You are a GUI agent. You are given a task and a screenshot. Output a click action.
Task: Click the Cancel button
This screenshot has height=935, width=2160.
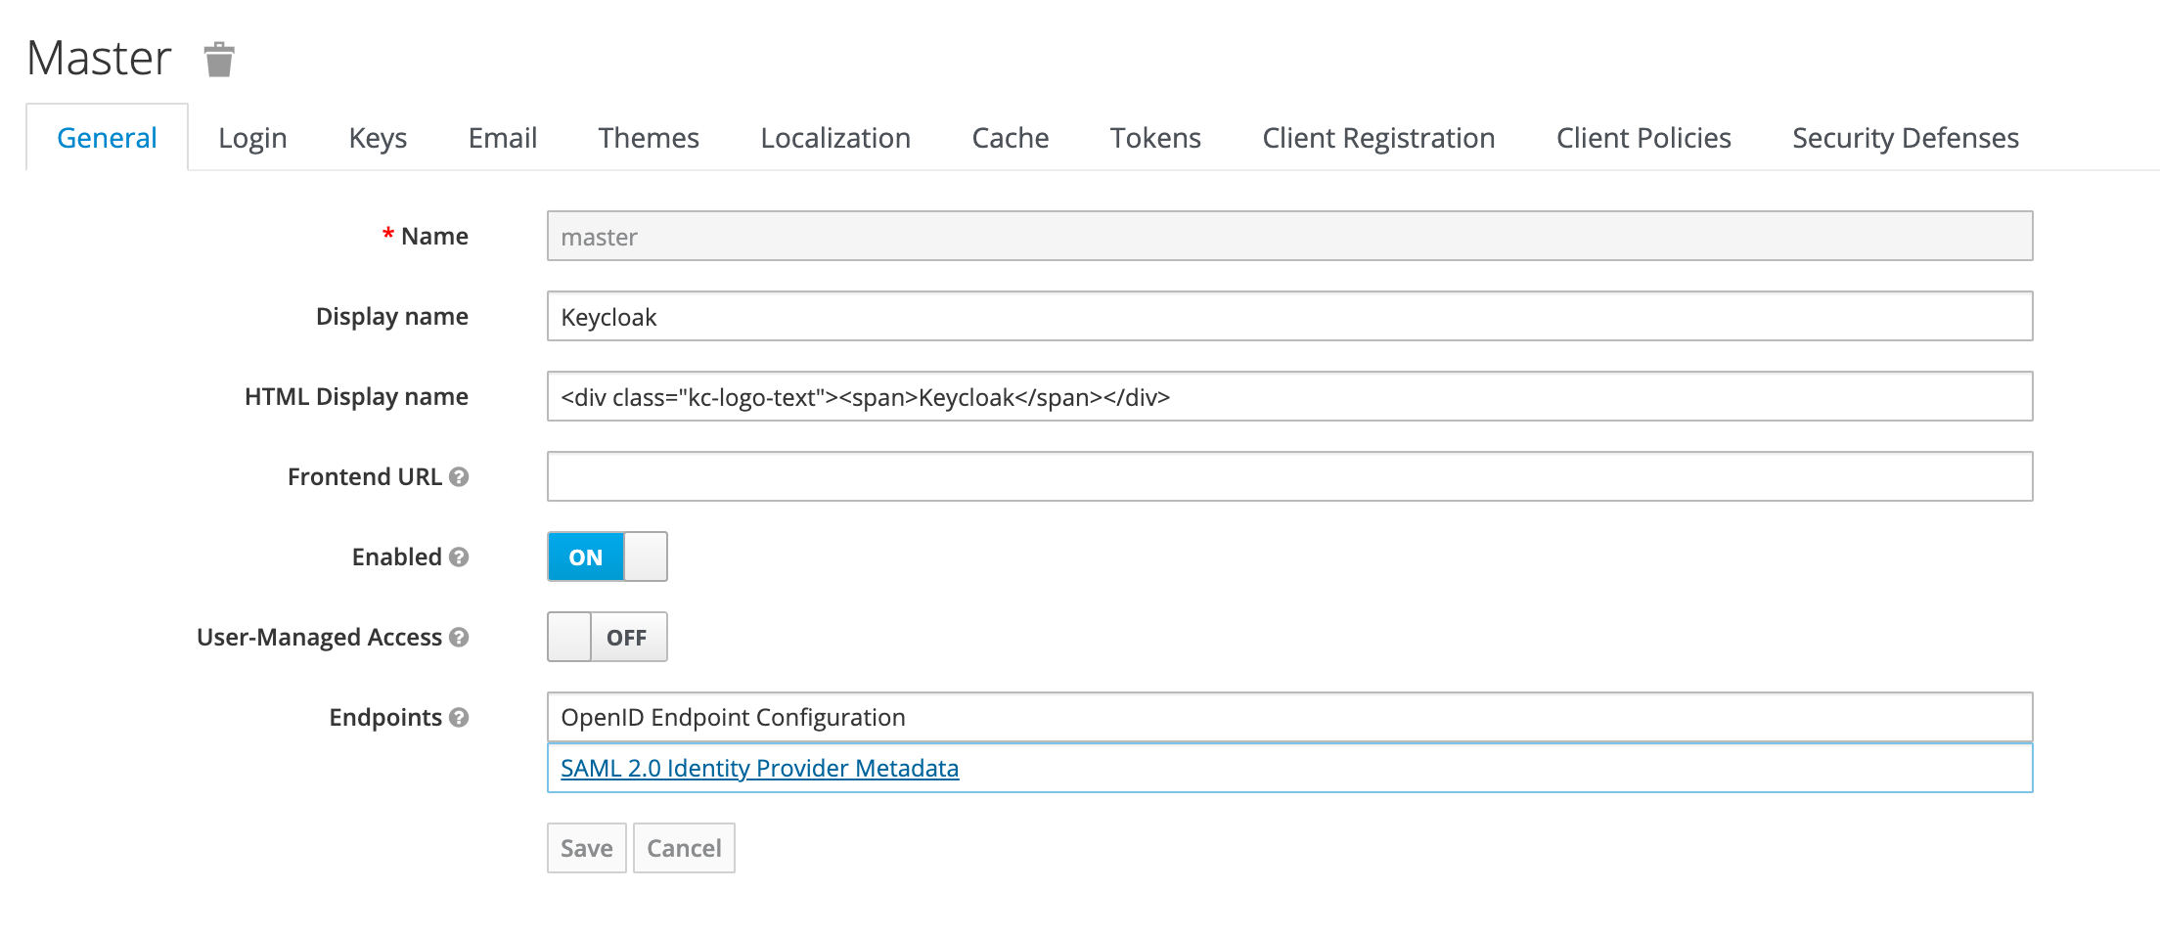tap(684, 848)
